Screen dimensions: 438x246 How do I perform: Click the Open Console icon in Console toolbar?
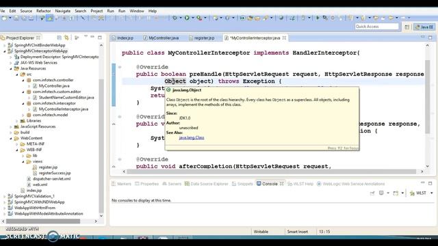coord(396,193)
